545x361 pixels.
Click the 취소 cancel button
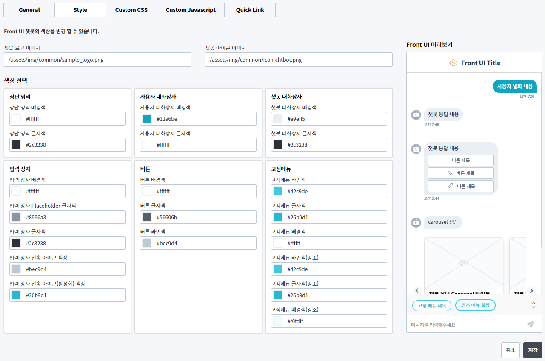[x=511, y=350]
